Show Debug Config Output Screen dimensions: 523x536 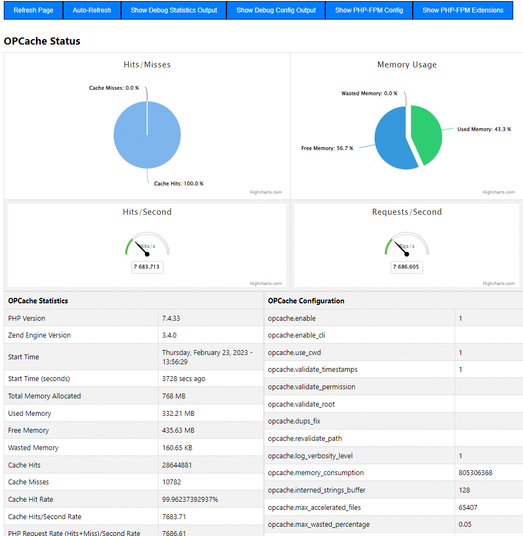pos(275,10)
